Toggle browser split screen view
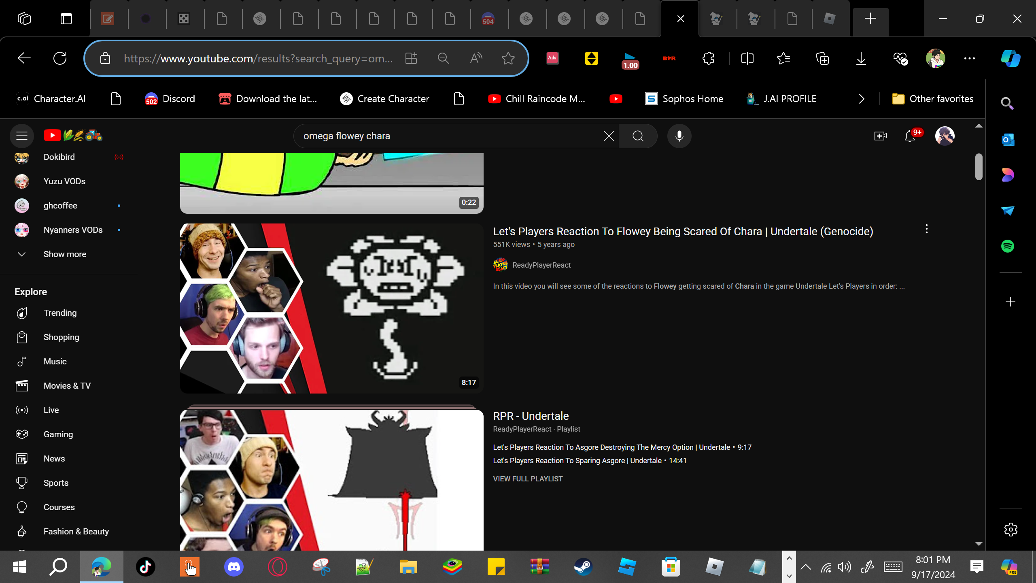Viewport: 1036px width, 583px height. pyautogui.click(x=747, y=58)
